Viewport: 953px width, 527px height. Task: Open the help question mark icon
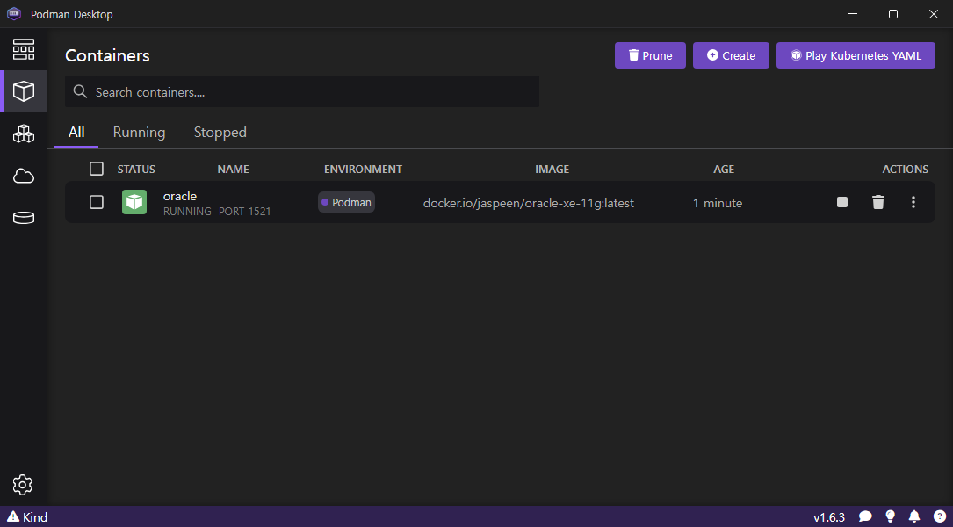click(939, 516)
